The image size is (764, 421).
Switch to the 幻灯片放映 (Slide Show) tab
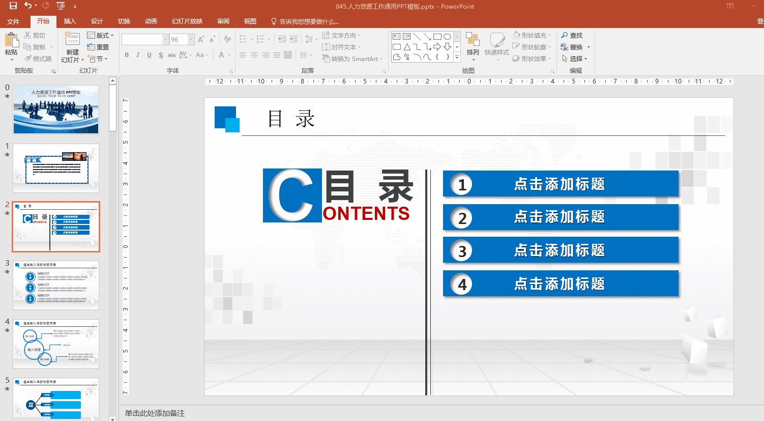point(187,21)
